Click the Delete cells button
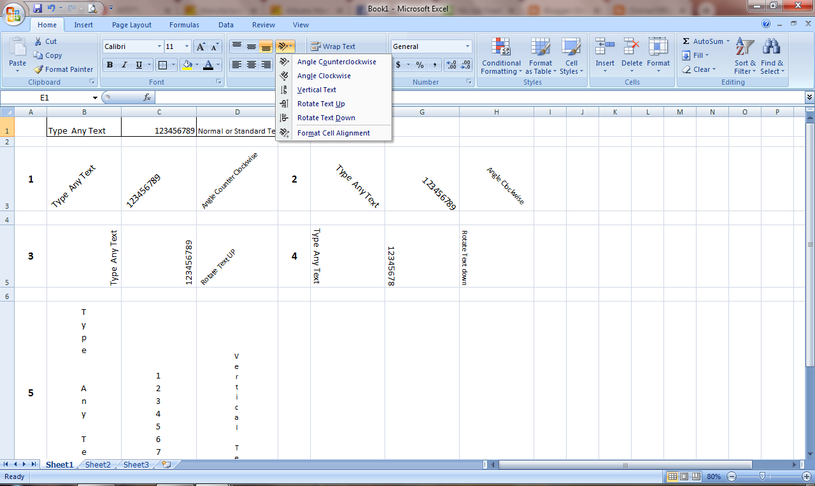This screenshot has height=486, width=815. (632, 56)
